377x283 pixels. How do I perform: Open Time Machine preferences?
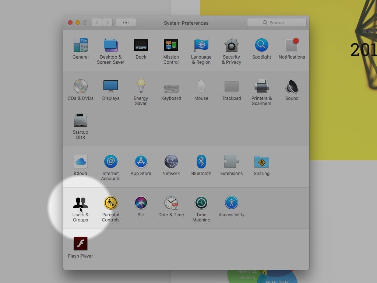(x=201, y=203)
